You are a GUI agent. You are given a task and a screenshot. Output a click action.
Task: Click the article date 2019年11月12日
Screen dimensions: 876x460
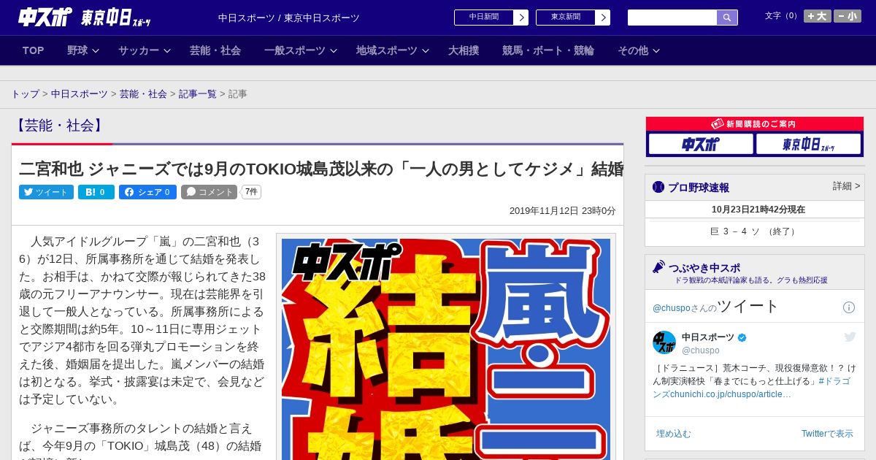coord(562,211)
